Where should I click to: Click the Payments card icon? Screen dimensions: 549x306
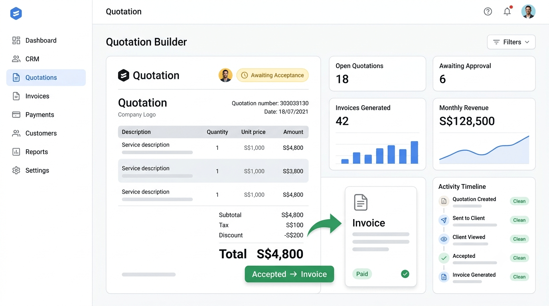tap(16, 115)
